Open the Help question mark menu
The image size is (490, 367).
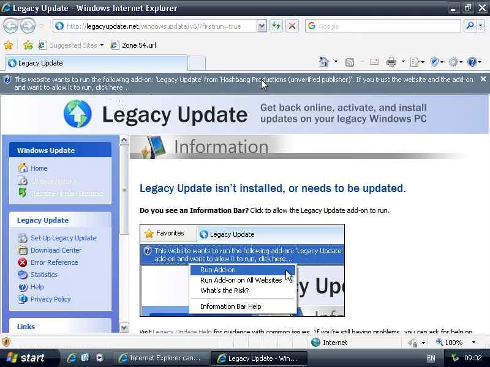coord(473,62)
